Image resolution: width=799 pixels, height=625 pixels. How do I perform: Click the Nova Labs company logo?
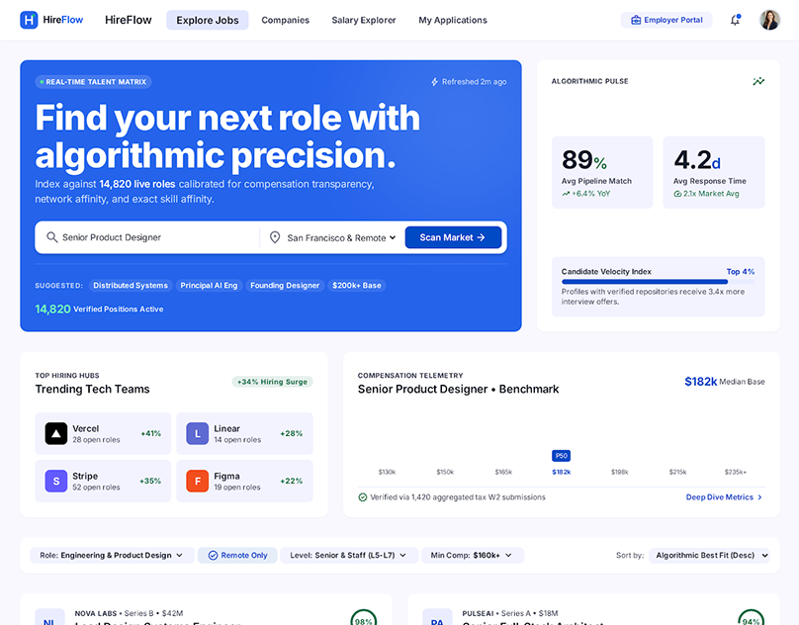click(x=49, y=617)
